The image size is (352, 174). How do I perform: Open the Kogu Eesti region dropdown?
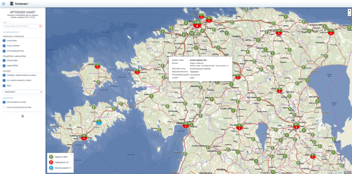point(23,92)
